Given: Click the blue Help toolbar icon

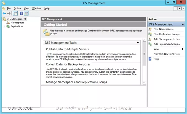Looking at the screenshot, I should tap(21, 13).
